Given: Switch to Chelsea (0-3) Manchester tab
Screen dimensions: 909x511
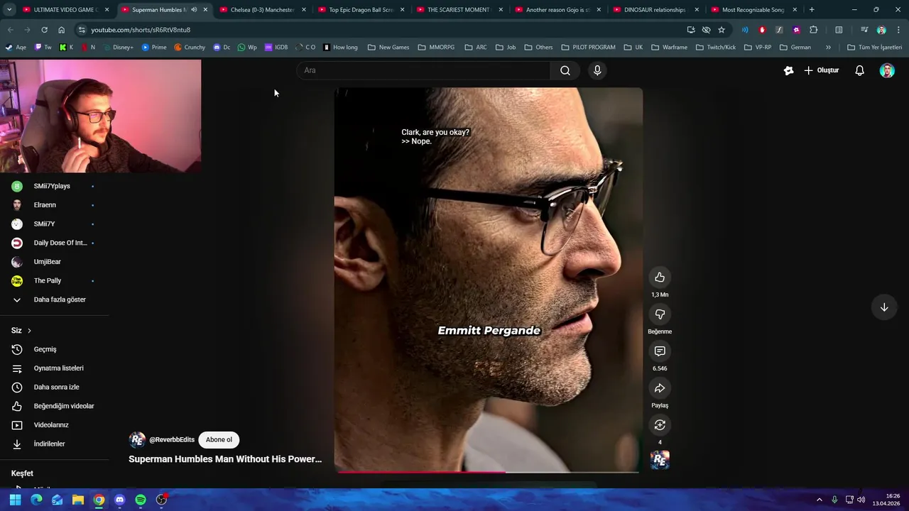Looking at the screenshot, I should (262, 10).
